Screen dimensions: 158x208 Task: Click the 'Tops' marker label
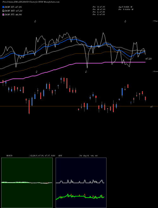click(x=155, y=21)
